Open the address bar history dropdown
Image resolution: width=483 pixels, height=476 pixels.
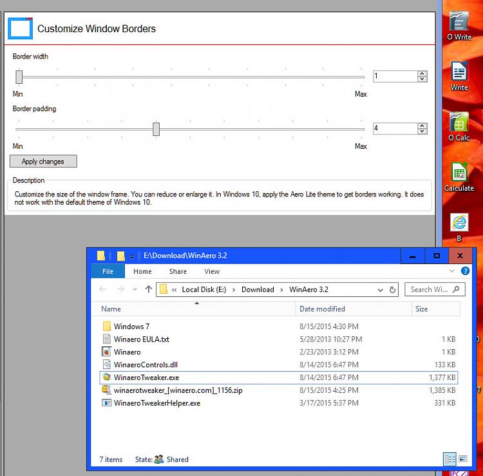point(380,290)
